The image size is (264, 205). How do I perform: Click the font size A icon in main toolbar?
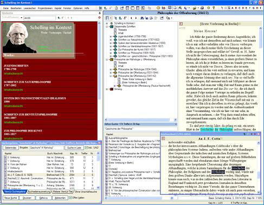pyautogui.click(x=185, y=8)
